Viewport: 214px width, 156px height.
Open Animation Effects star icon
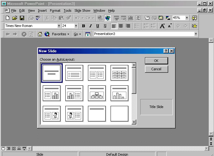194,26
